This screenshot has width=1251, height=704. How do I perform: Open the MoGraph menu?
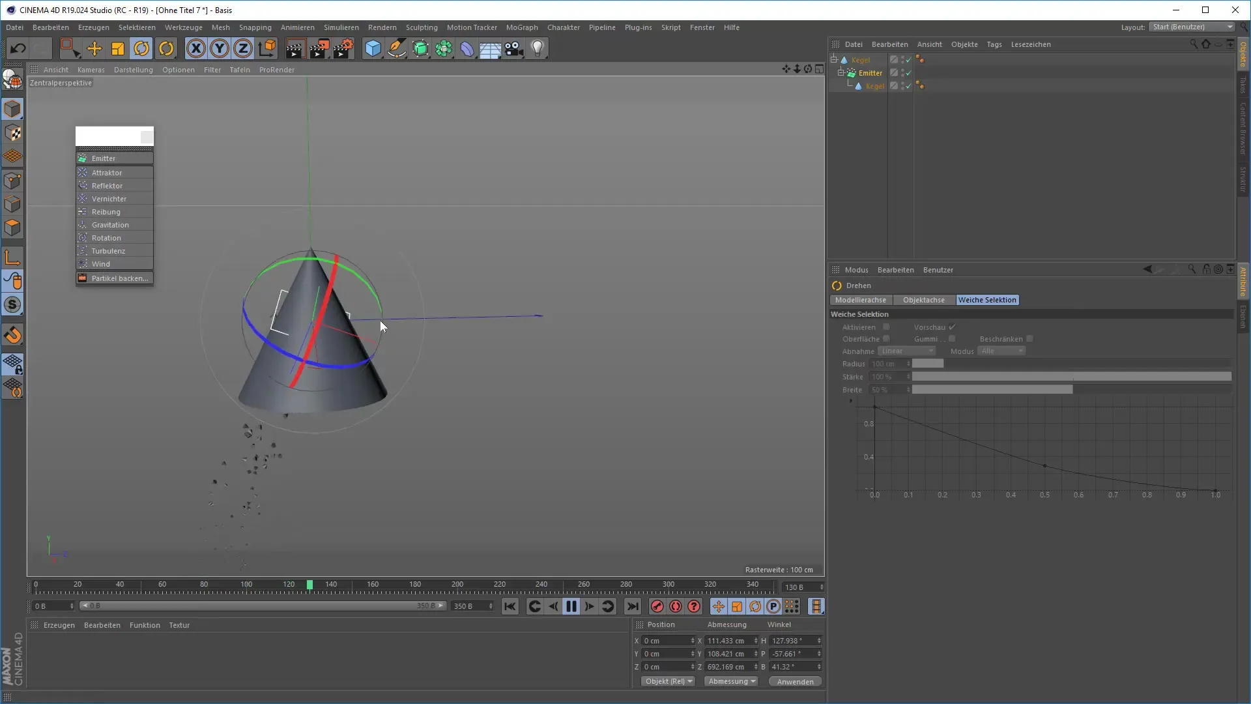pos(522,27)
